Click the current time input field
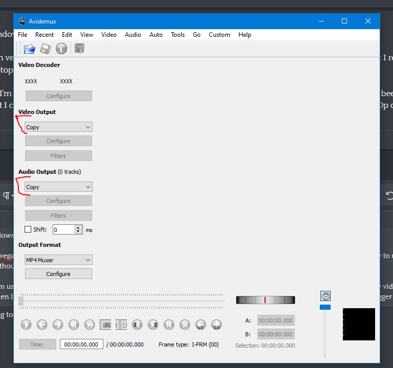The height and width of the screenshot is (368, 393). point(81,344)
